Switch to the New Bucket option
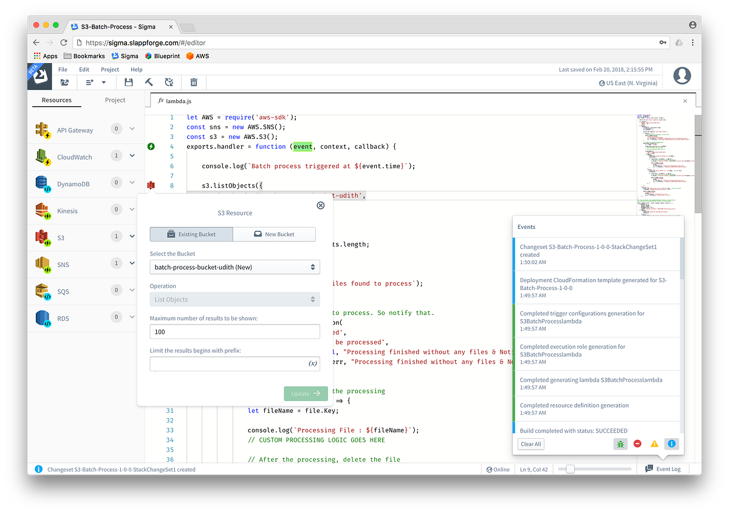 [275, 234]
